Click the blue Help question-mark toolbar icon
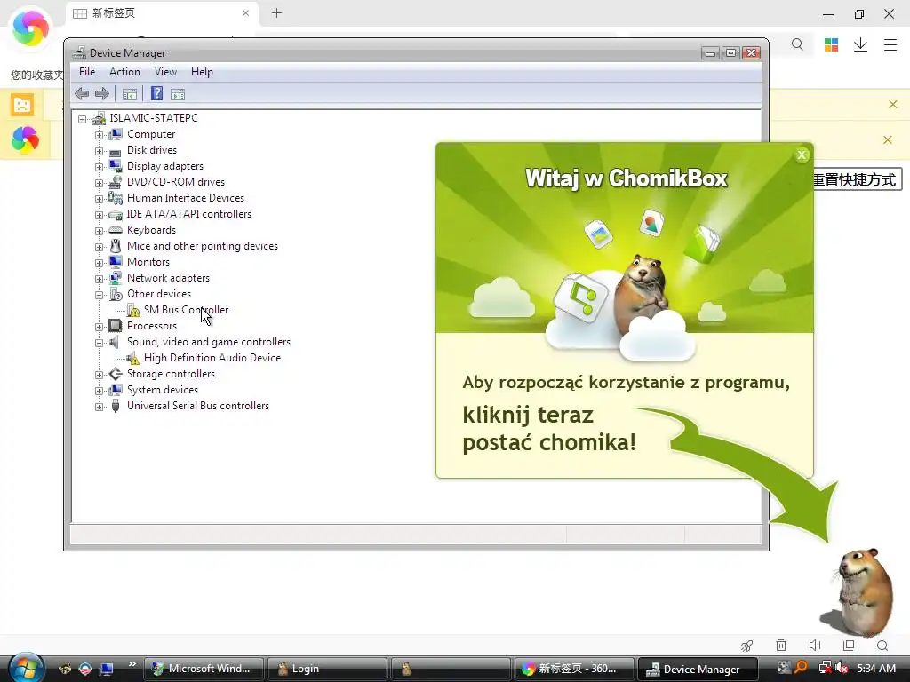The height and width of the screenshot is (682, 910). (x=156, y=94)
